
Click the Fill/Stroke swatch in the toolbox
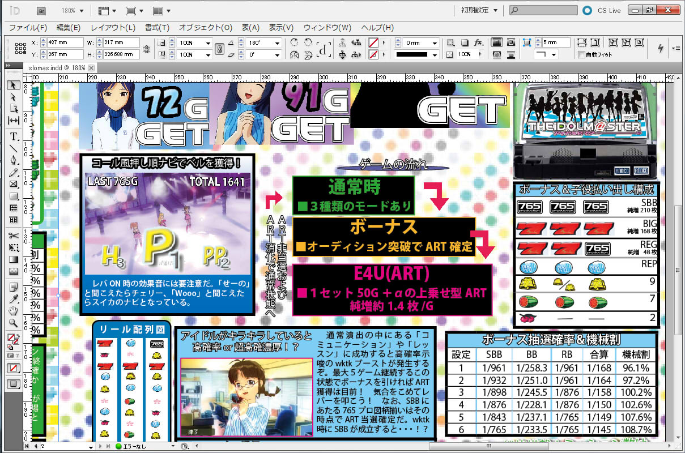(12, 340)
